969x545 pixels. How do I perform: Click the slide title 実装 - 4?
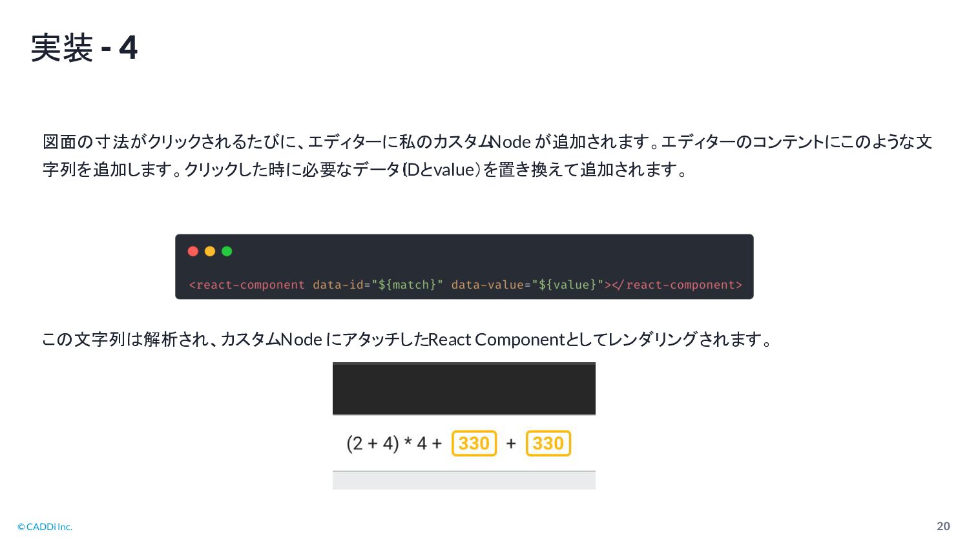click(84, 48)
